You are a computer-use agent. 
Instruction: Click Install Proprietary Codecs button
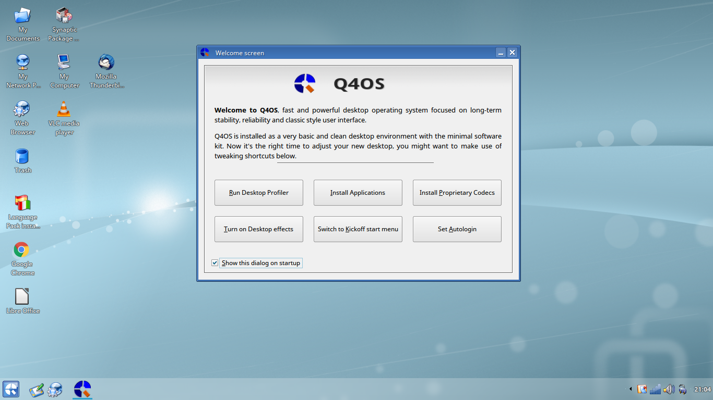click(x=457, y=193)
